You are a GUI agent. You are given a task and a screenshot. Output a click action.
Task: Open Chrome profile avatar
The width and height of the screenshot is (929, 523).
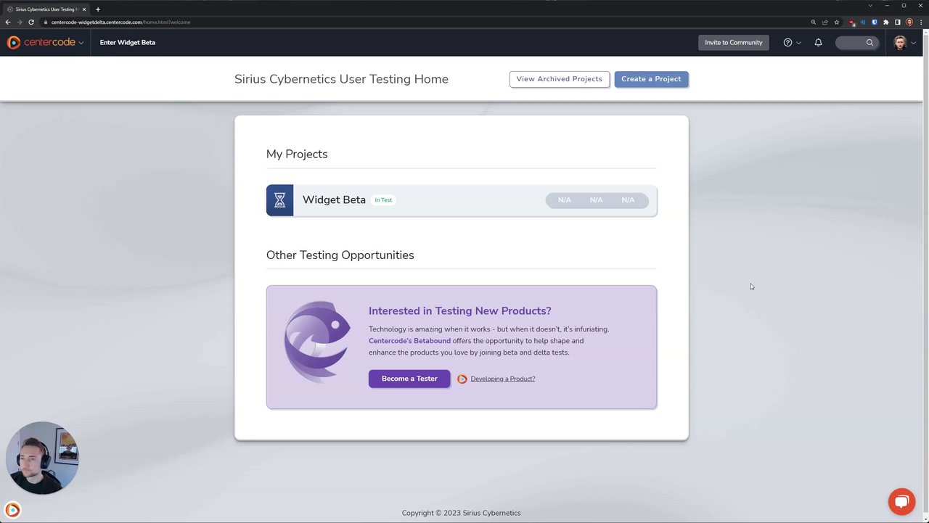[x=909, y=22]
